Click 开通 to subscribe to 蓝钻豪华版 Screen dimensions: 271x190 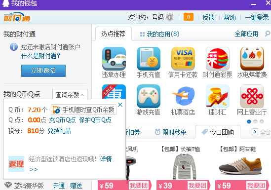coord(59,186)
